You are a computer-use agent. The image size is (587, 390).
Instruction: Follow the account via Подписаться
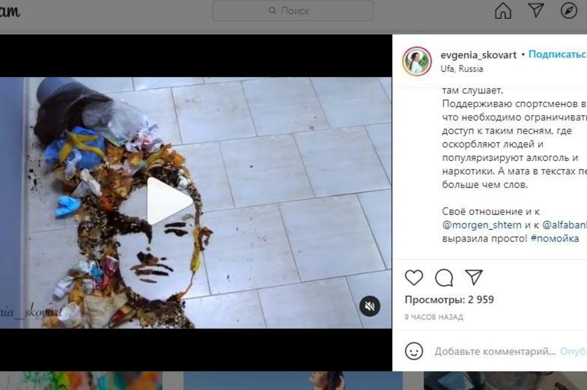(558, 54)
